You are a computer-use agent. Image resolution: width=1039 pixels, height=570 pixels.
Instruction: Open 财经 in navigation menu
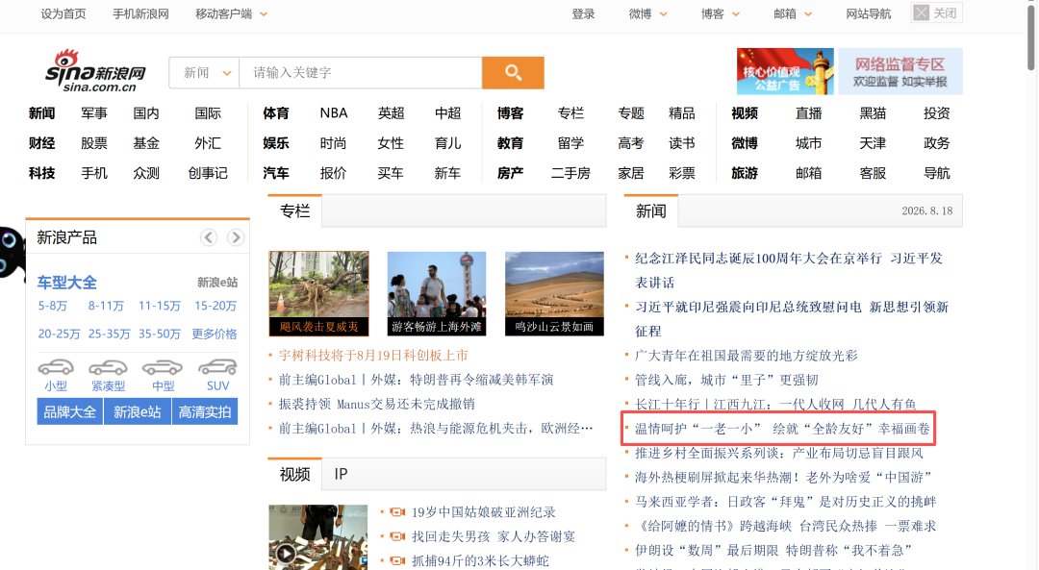click(x=41, y=143)
